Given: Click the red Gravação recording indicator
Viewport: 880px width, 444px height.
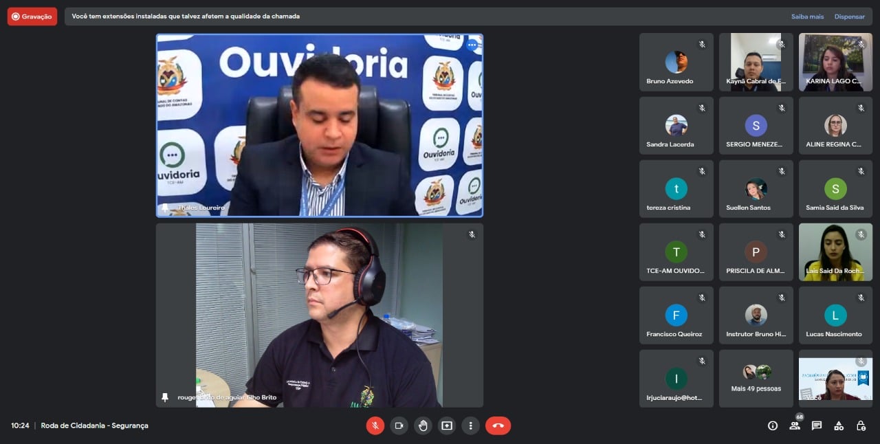Looking at the screenshot, I should (32, 16).
